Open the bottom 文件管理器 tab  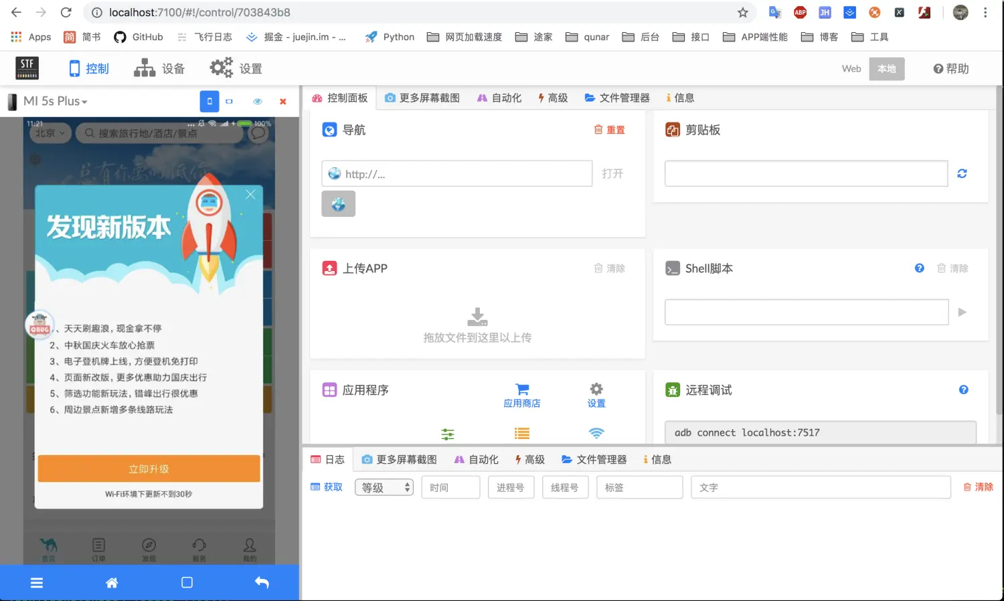click(x=594, y=460)
